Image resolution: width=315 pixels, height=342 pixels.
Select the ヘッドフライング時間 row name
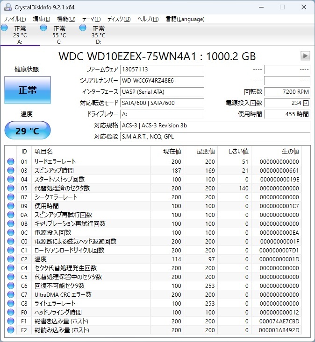coord(58,312)
